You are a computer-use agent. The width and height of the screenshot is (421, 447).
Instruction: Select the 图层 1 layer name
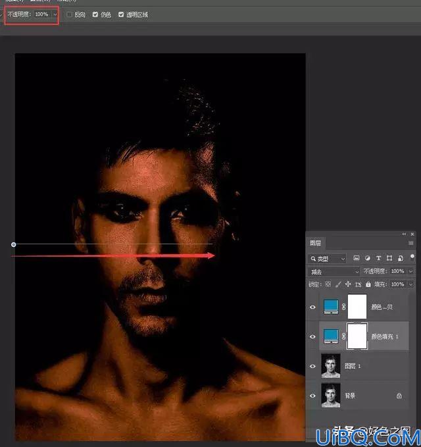click(x=353, y=366)
